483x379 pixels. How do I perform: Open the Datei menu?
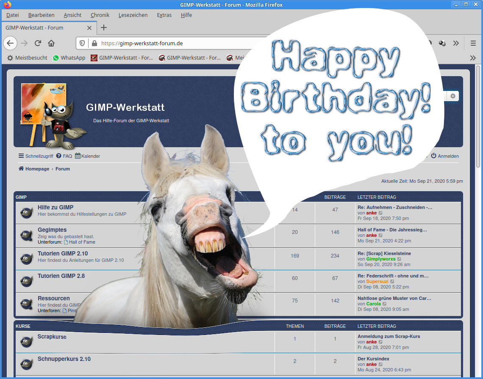(13, 15)
